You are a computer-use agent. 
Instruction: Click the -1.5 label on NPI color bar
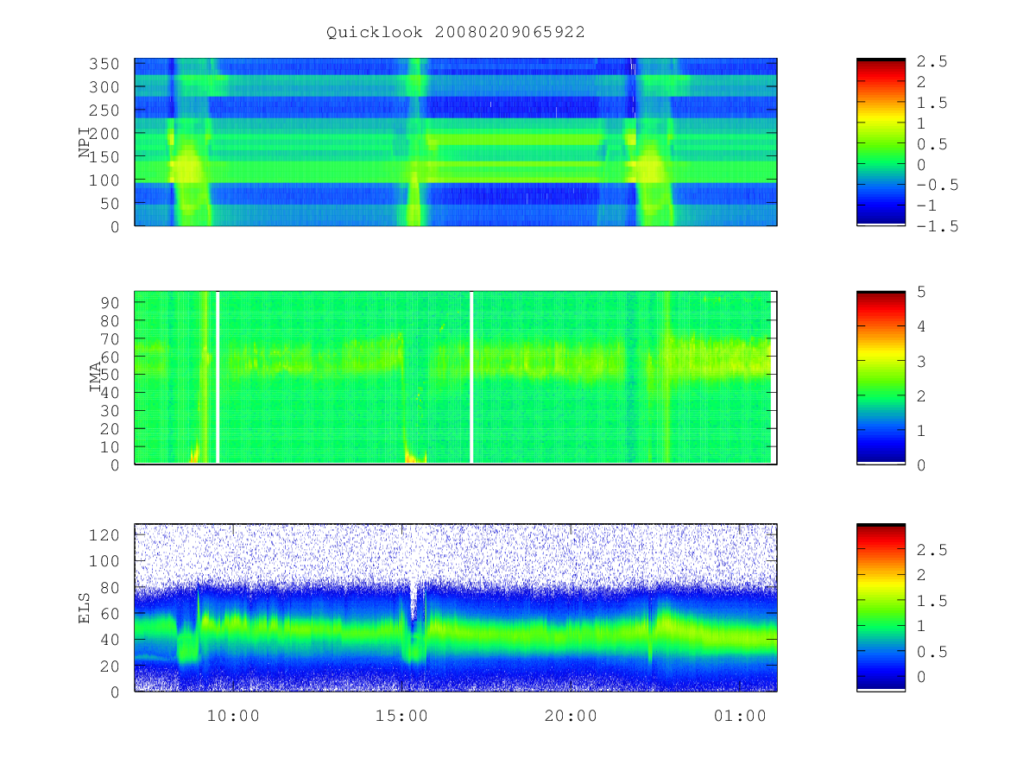[937, 226]
